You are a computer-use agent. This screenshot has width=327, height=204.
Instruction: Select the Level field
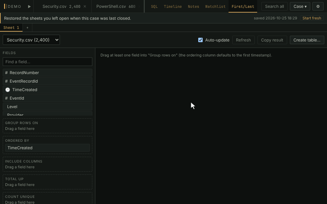coord(48,106)
